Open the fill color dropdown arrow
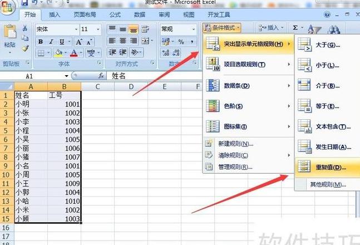Screen dimensions: 360x245 66,53
